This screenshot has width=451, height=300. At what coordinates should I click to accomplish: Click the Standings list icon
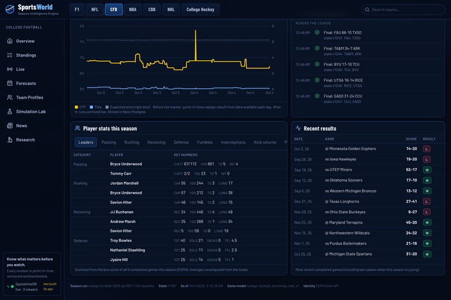click(10, 55)
